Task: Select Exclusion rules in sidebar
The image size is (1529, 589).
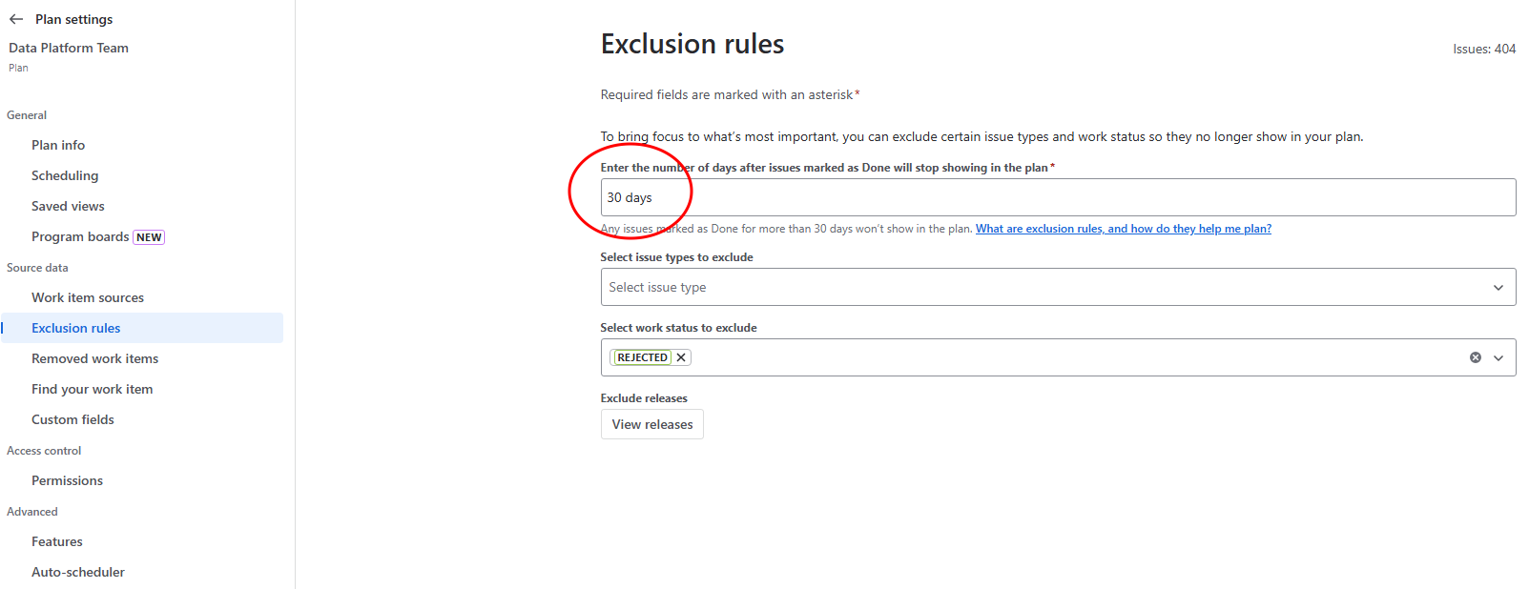Action: tap(76, 327)
